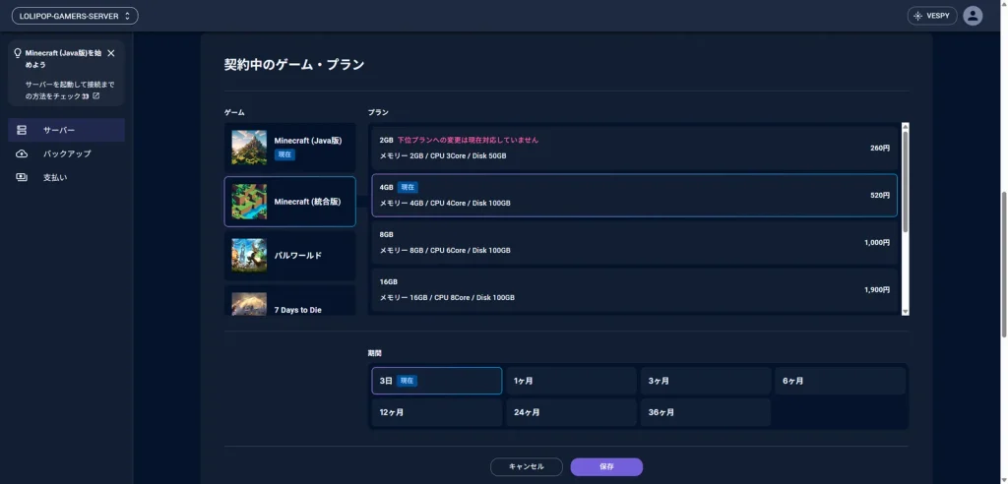Image resolution: width=1008 pixels, height=484 pixels.
Task: Dismiss the Minecraft Java tip card
Action: tap(111, 53)
